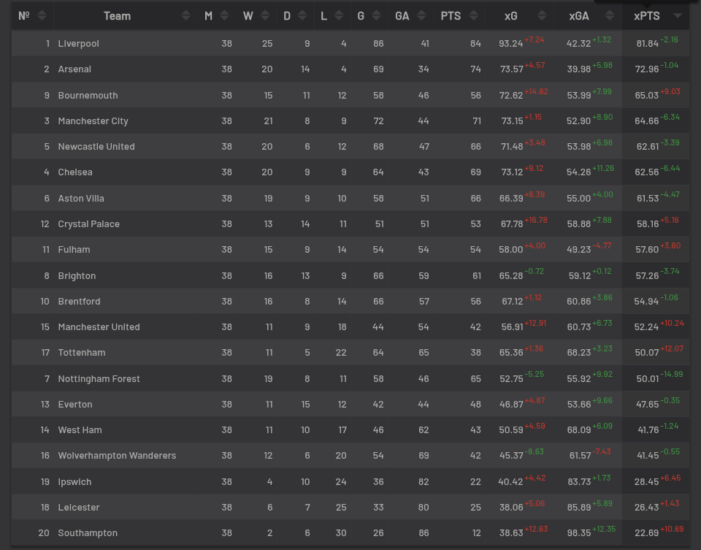The image size is (701, 550).
Task: Toggle xGA column sort arrows
Action: (x=608, y=15)
